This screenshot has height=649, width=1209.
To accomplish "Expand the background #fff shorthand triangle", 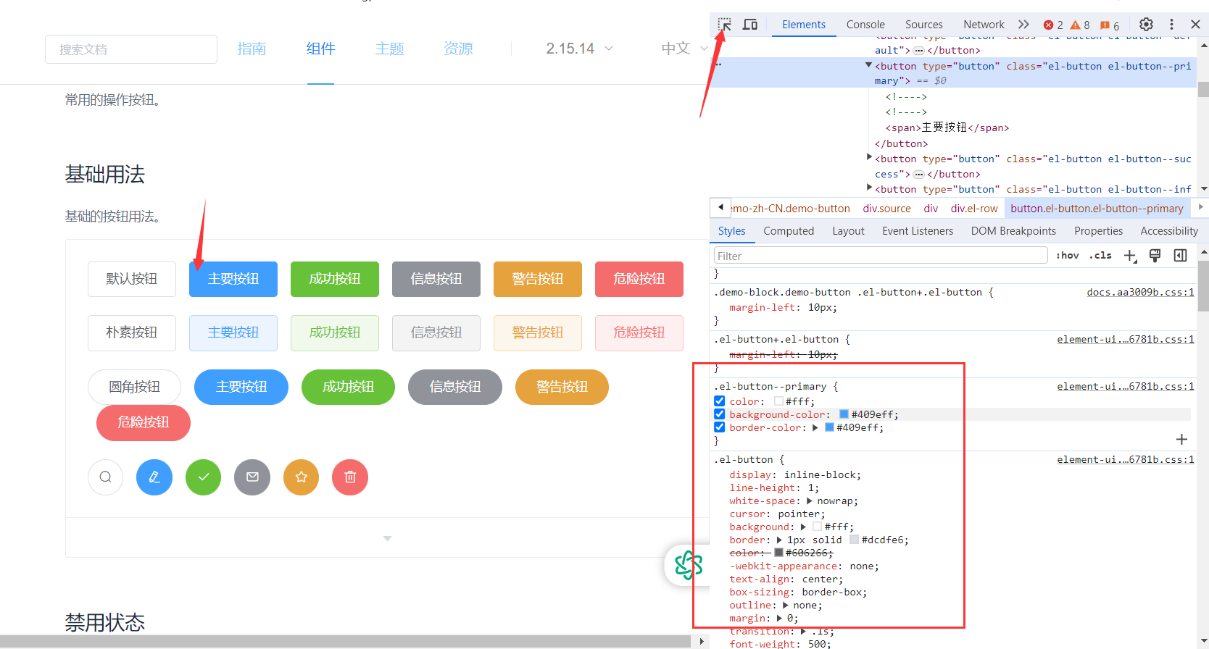I will tap(802, 527).
